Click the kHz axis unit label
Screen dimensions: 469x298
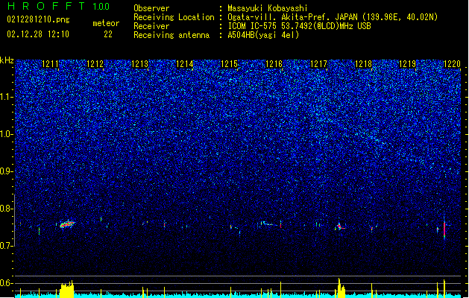pos(7,60)
